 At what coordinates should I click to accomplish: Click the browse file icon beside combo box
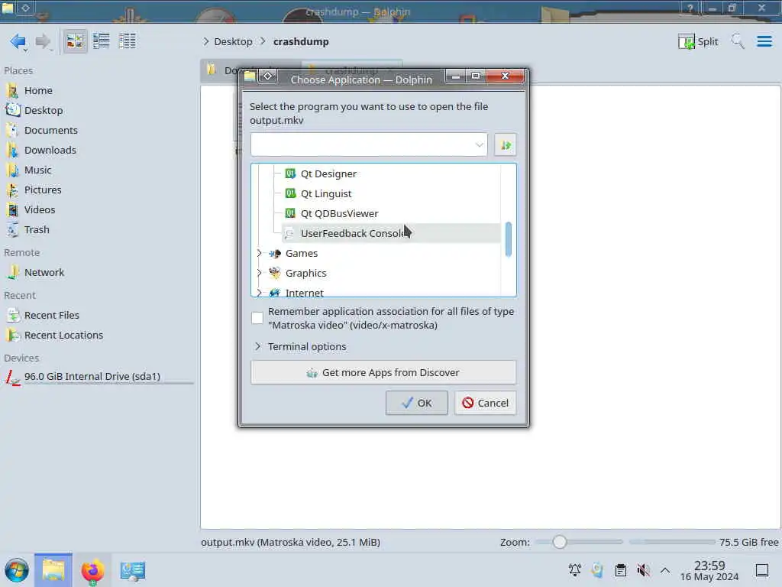(x=506, y=144)
